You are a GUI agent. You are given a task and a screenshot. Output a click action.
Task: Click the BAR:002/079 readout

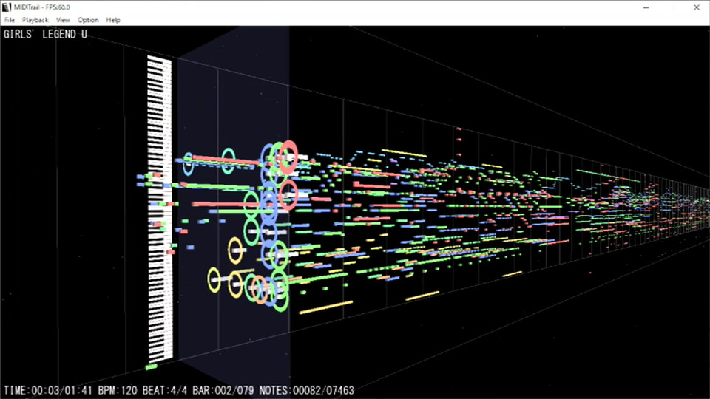(223, 390)
